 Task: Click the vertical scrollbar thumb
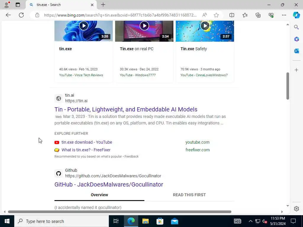288,86
